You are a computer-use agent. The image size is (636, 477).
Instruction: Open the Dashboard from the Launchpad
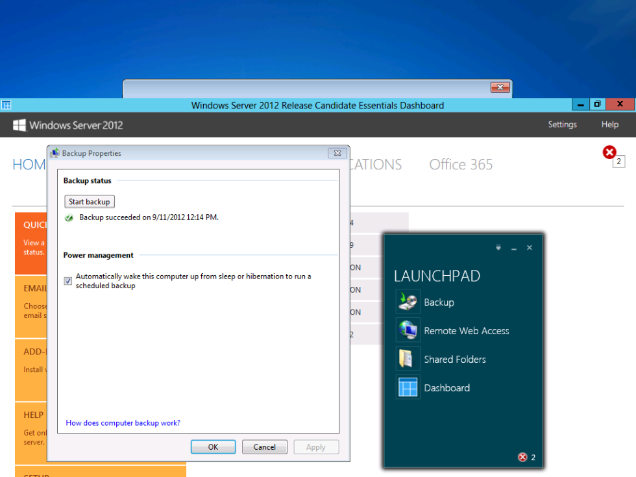[446, 387]
